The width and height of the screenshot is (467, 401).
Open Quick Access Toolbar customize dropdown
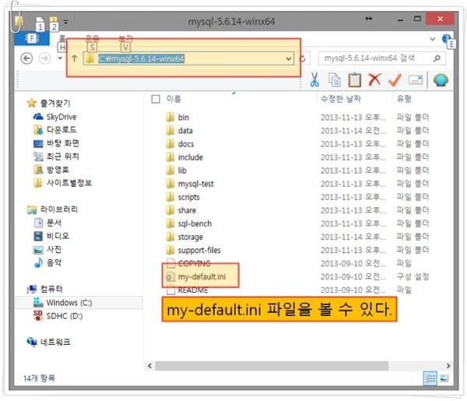coord(66,22)
